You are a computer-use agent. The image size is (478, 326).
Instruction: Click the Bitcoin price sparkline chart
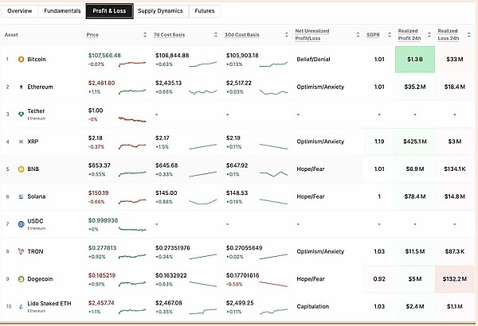130,61
